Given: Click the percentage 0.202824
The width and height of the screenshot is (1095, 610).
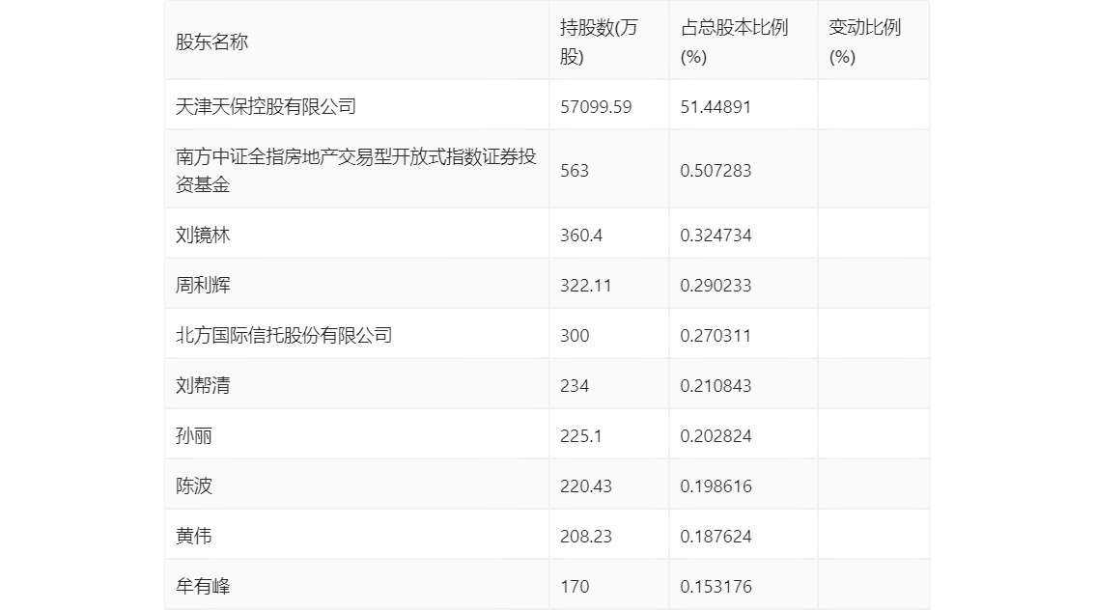Looking at the screenshot, I should [716, 436].
